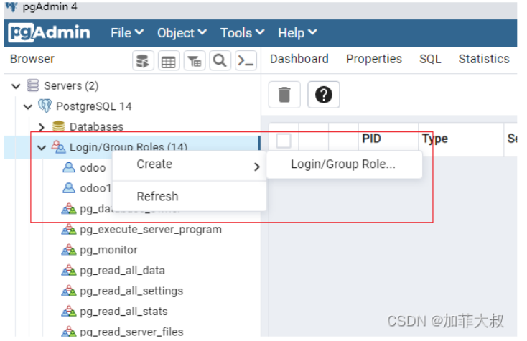Select pg_execute_server_program role text

[151, 230]
